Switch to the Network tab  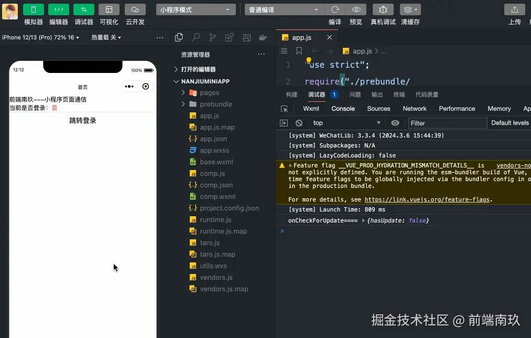pyautogui.click(x=415, y=109)
